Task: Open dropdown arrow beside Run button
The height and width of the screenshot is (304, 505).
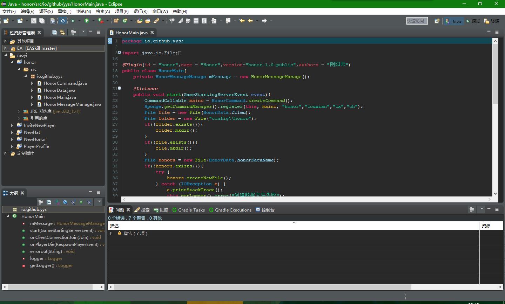Action: click(x=93, y=21)
